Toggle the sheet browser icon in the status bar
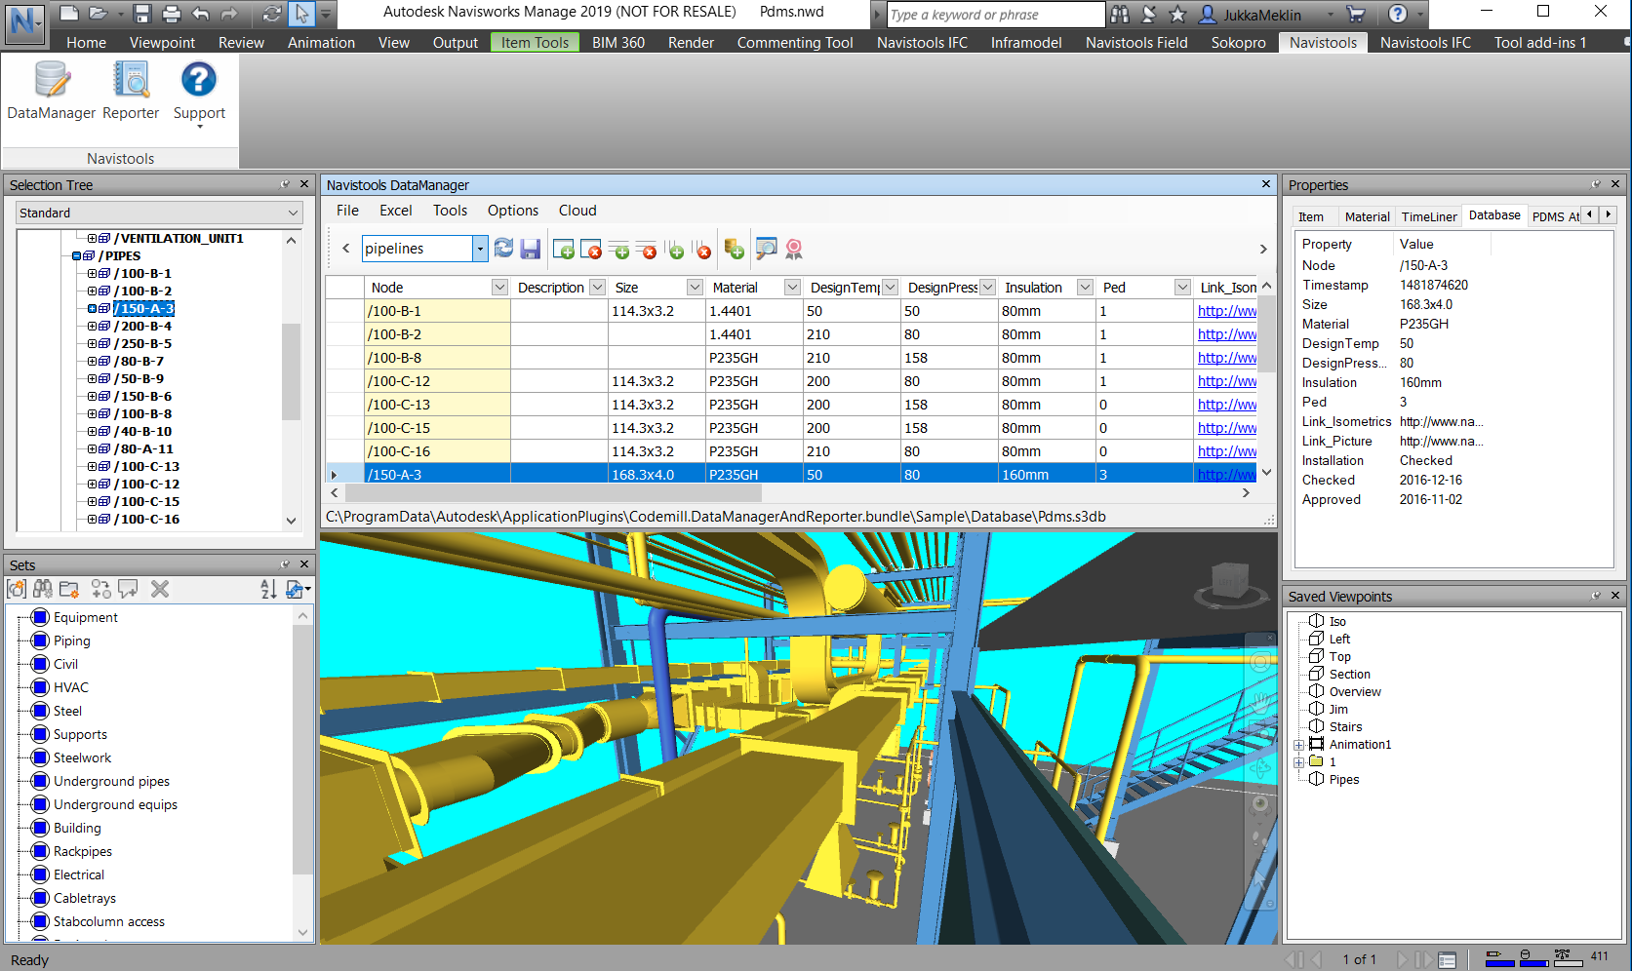Viewport: 1632px width, 971px height. 1447,960
